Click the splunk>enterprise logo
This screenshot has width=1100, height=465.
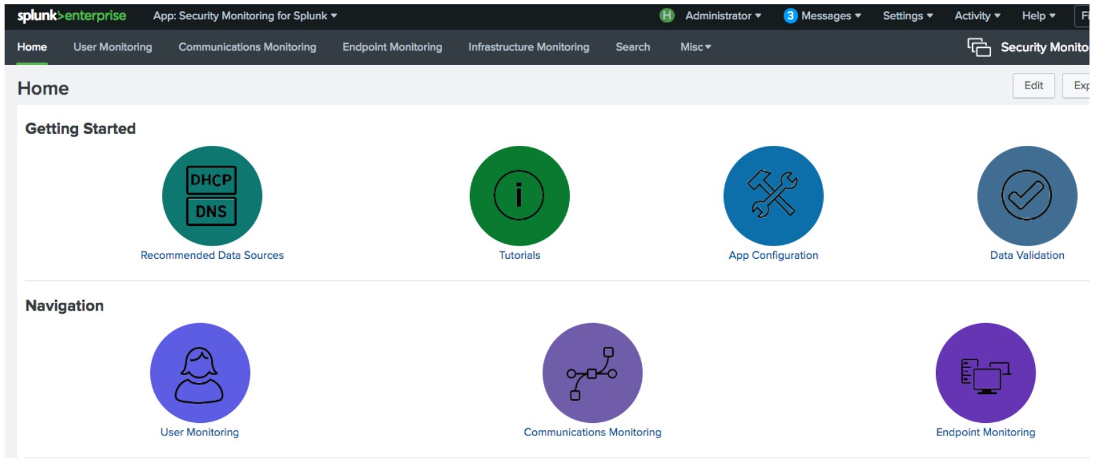[x=72, y=16]
